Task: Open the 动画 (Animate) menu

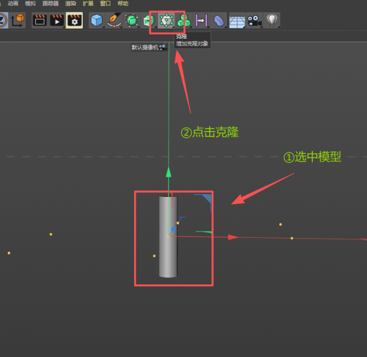Action: click(13, 4)
